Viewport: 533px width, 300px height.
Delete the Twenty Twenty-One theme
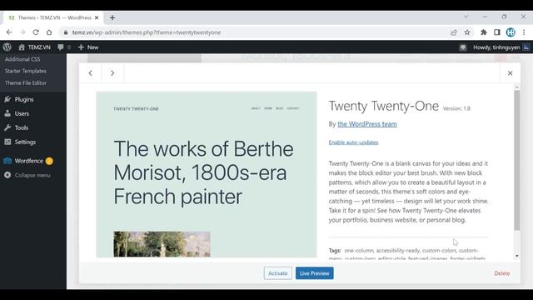point(501,273)
